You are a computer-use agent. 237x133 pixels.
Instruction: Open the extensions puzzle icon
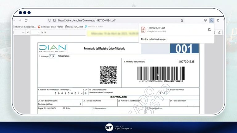[x=218, y=20]
